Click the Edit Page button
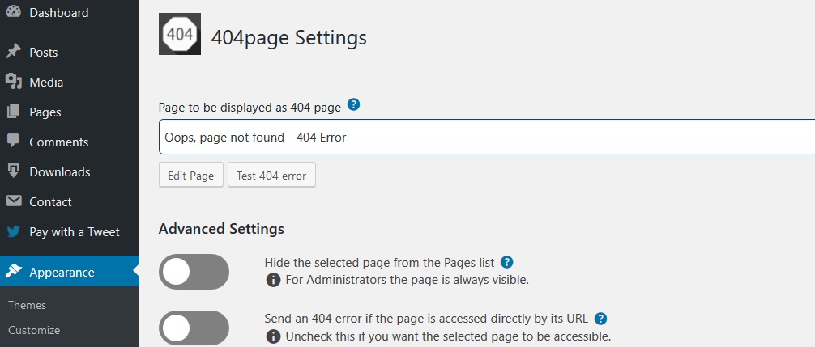The width and height of the screenshot is (815, 347). pos(190,176)
